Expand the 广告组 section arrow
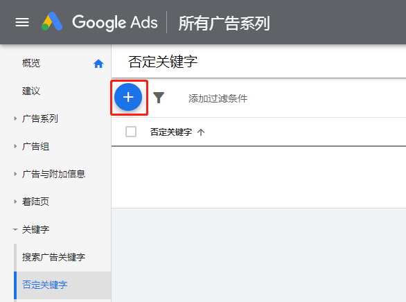Viewport: 406px width, 302px height. click(x=15, y=146)
